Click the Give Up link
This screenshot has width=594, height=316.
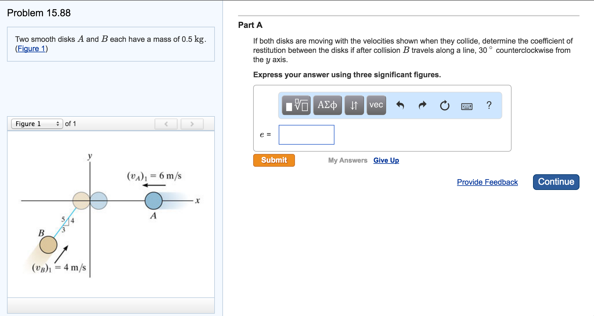point(386,160)
